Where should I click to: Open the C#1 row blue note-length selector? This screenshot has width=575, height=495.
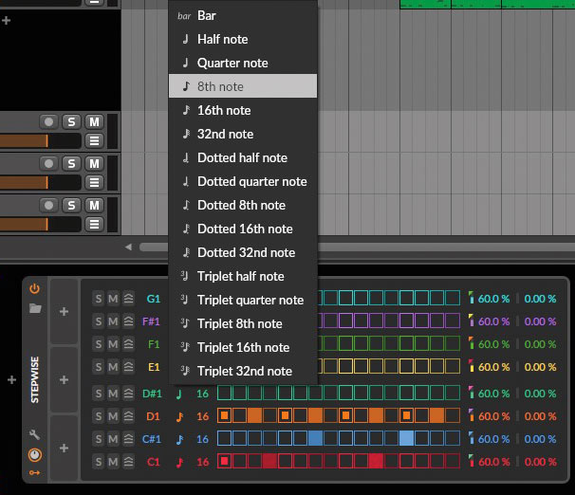click(x=179, y=439)
